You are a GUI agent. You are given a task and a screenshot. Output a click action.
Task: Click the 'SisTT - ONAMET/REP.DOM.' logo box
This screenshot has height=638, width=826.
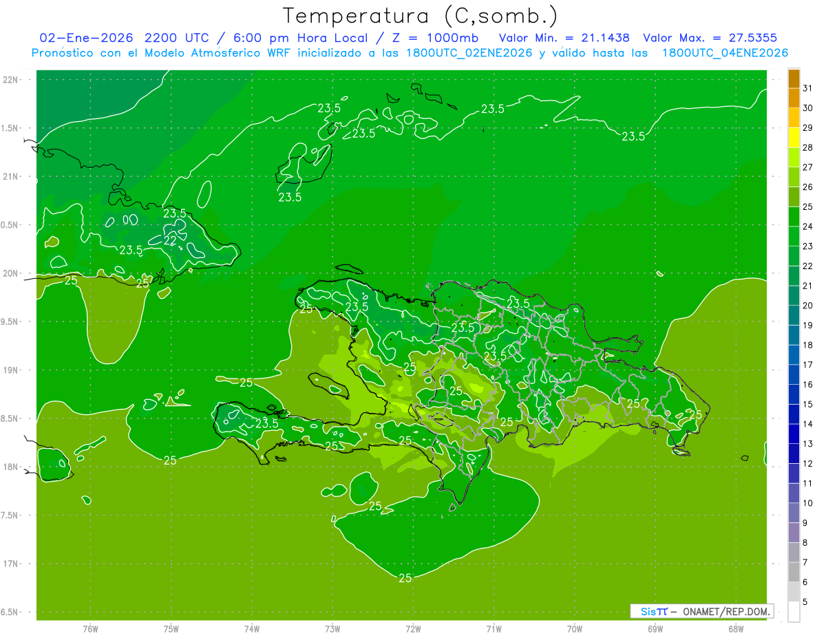pyautogui.click(x=701, y=611)
